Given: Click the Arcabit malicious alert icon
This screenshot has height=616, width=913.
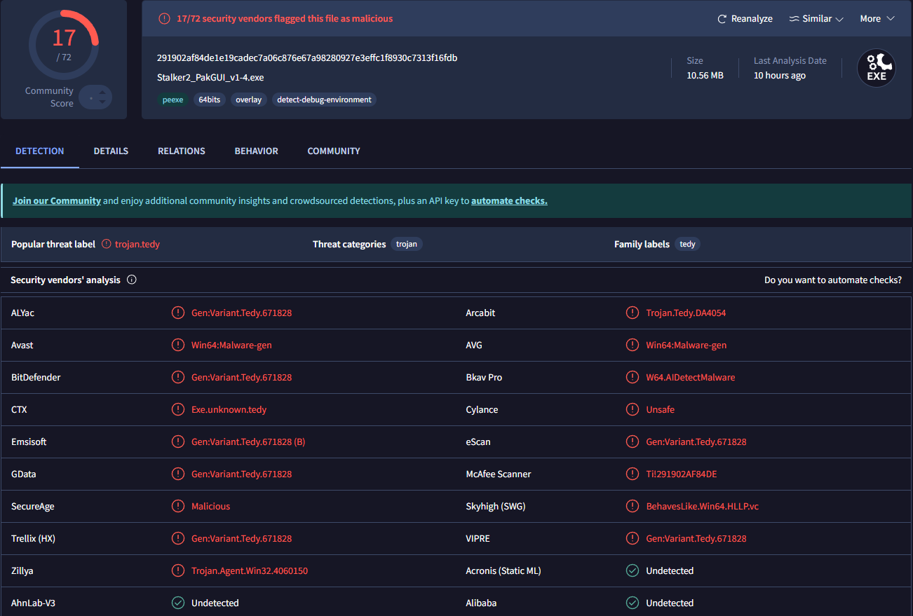Looking at the screenshot, I should click(633, 313).
